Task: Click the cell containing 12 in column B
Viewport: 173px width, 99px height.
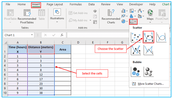Action: click(41, 75)
